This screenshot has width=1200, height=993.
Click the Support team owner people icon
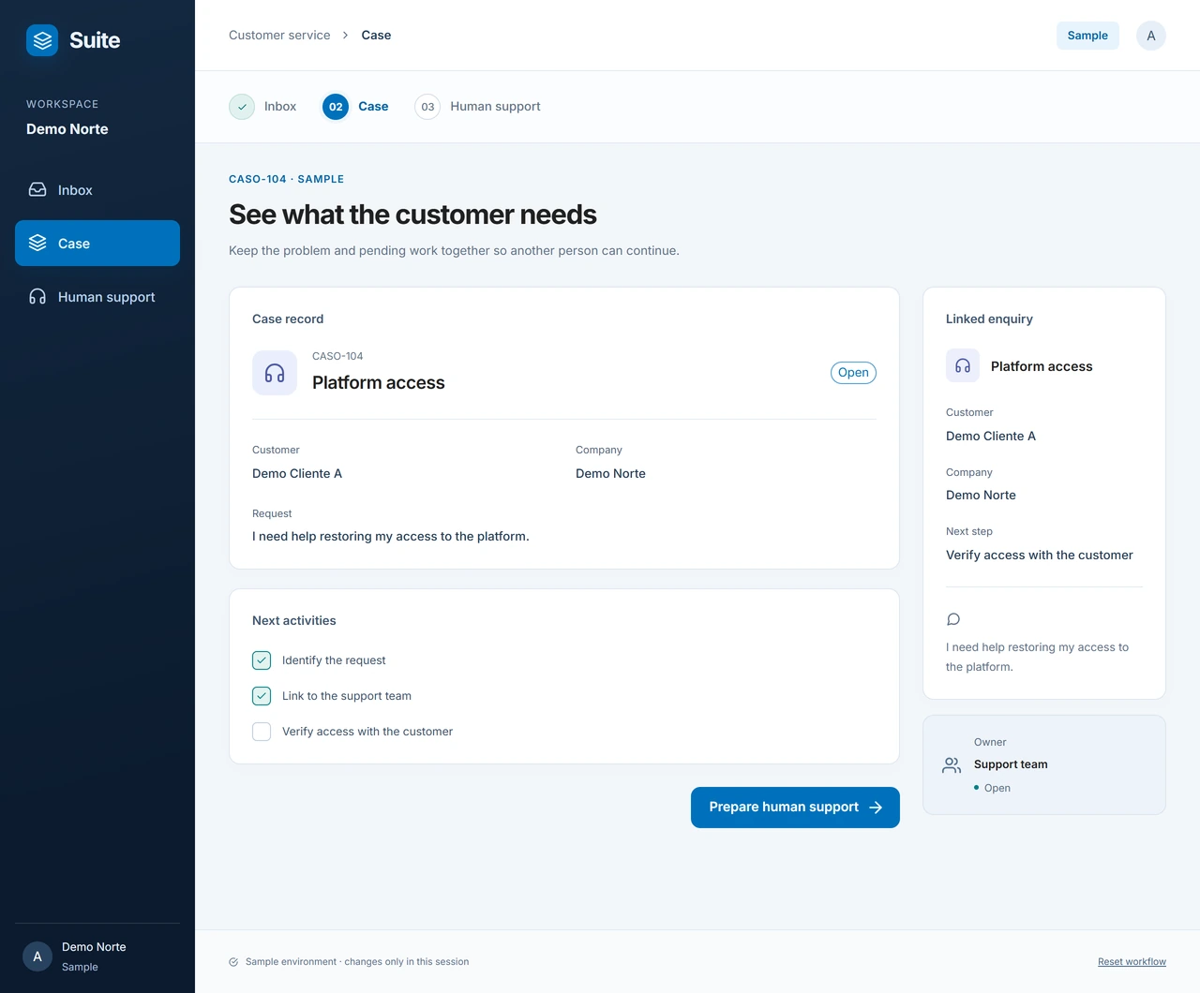pos(952,765)
